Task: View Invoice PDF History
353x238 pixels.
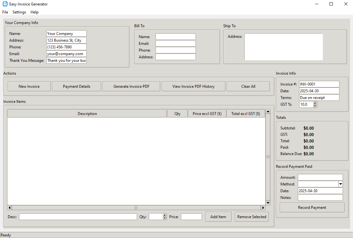Action: pos(193,86)
